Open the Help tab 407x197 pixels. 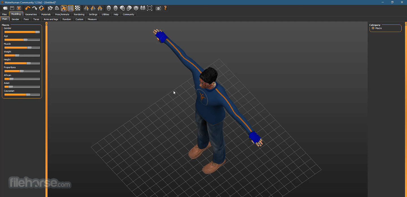coord(116,14)
